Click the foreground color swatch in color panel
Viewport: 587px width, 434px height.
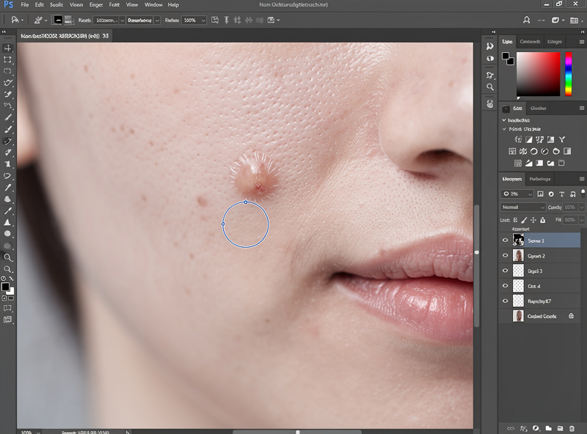click(506, 56)
